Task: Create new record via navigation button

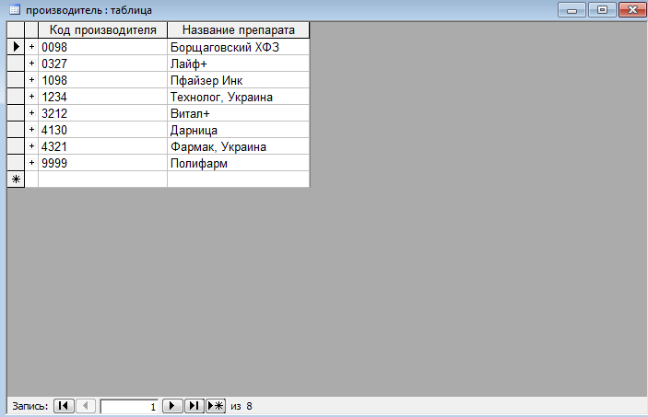Action: coord(216,406)
